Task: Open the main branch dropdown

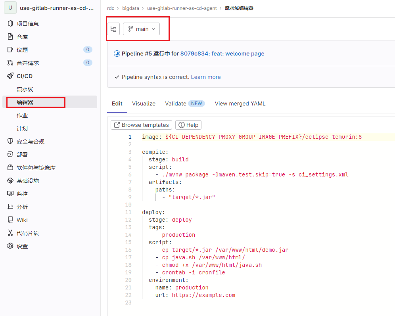Action: click(x=141, y=29)
